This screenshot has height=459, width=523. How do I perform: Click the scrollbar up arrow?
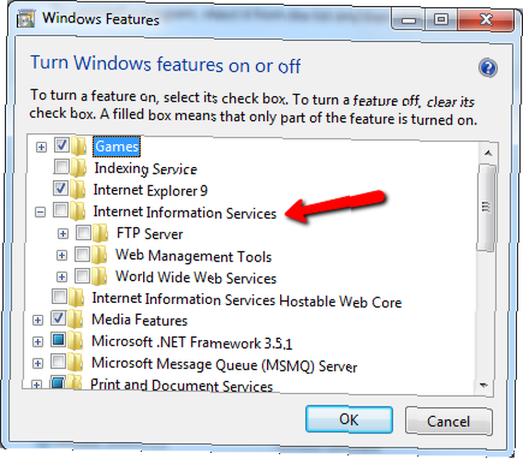pyautogui.click(x=488, y=153)
